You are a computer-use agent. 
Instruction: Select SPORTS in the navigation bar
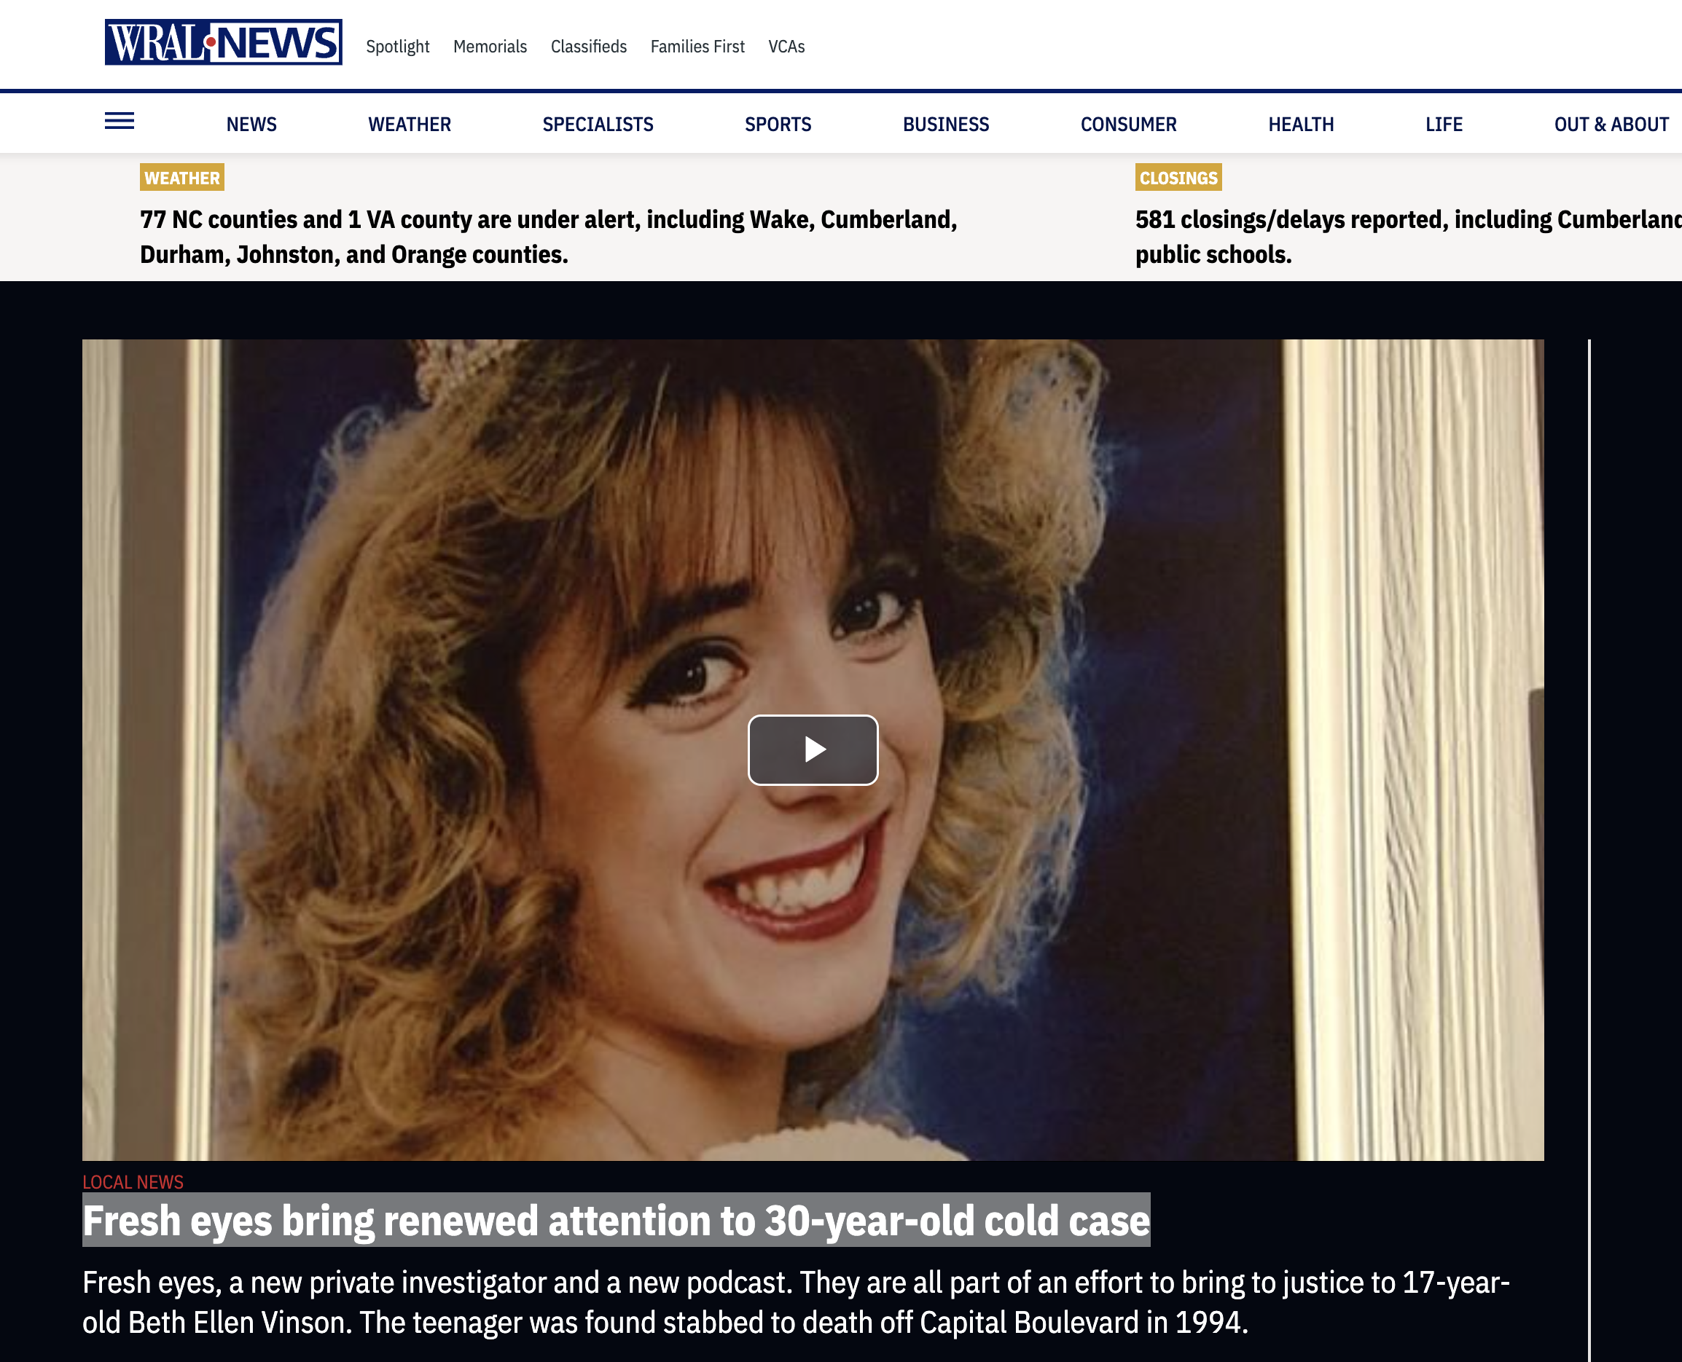click(x=777, y=125)
